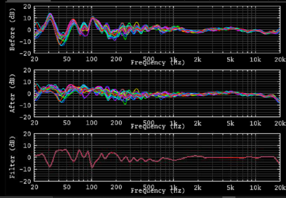Click the Filter curve dip near 30 Hz
The image size is (286, 198).
click(50, 166)
